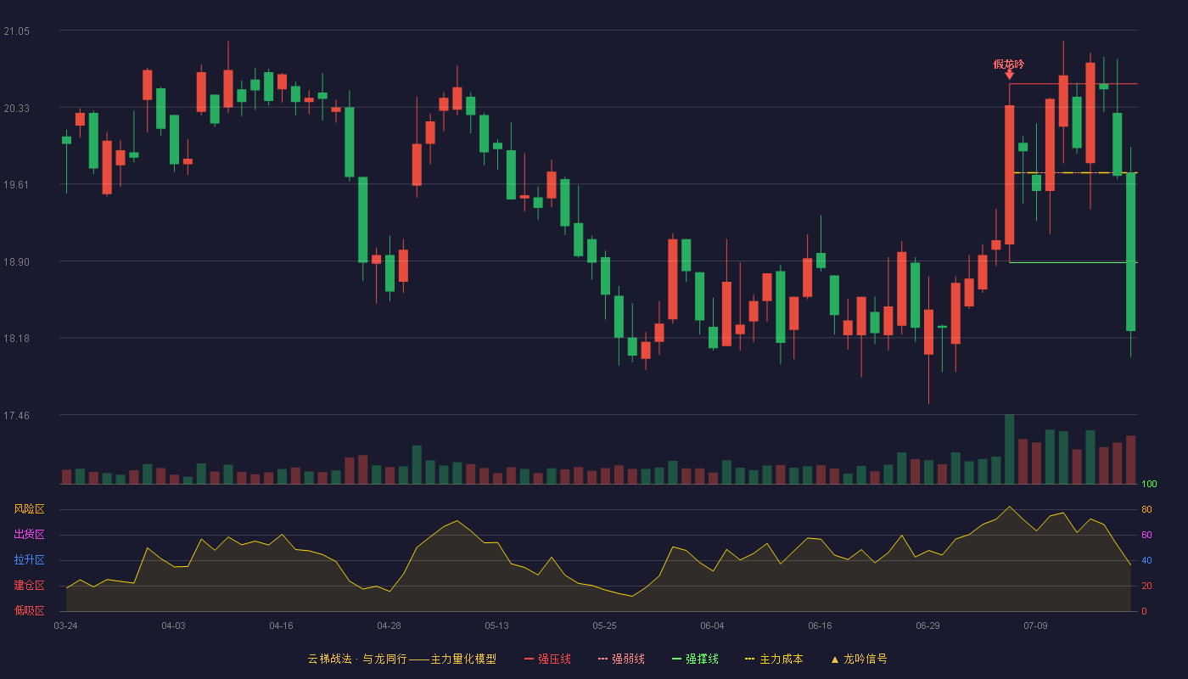
Task: Select the 低吸区 zone label
Action: (x=29, y=610)
